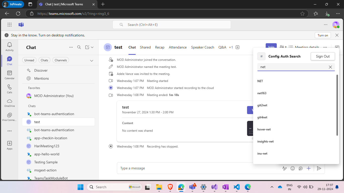Favorite this page with star icon

click(302, 14)
